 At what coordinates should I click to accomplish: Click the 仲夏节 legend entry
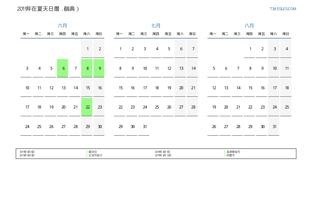coord(231,155)
